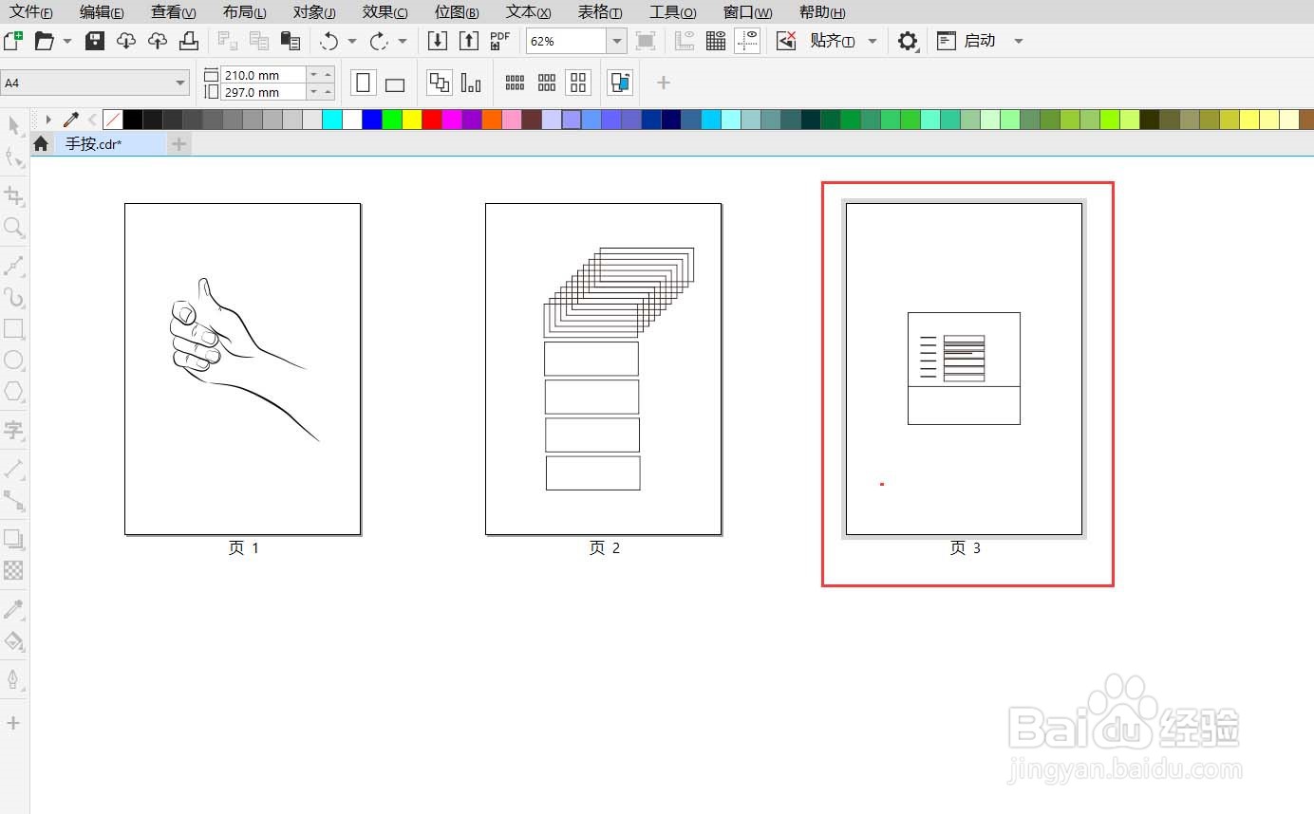Pick the red color swatch
The image size is (1314, 814).
coord(432,120)
